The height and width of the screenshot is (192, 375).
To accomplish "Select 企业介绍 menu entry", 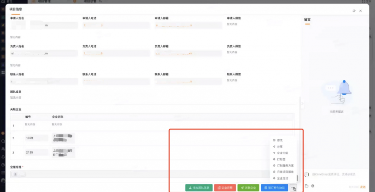I will [x=282, y=153].
